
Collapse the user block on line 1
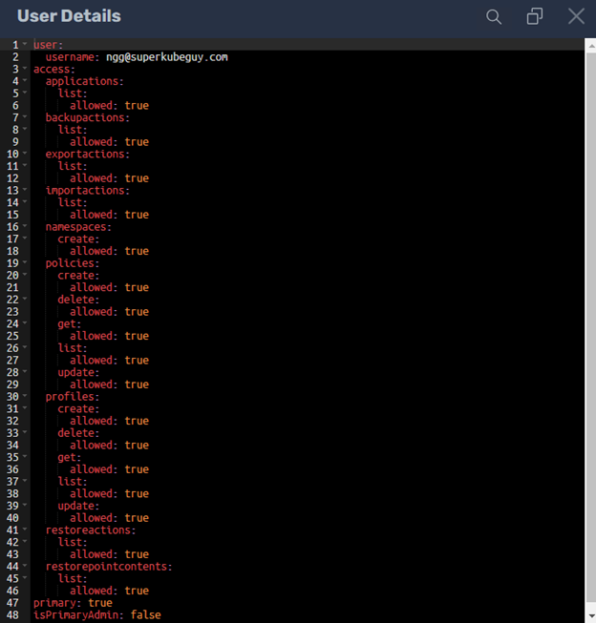(25, 44)
